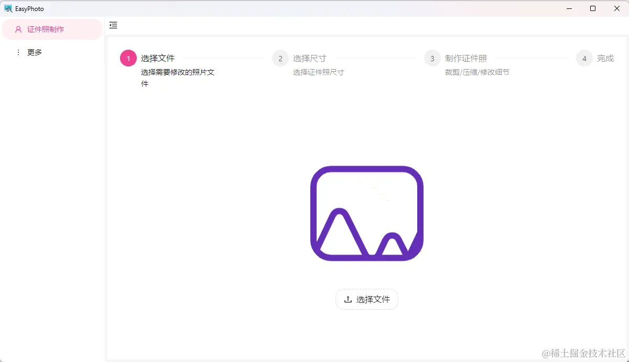The width and height of the screenshot is (629, 362).
Task: Click the 制作证件照 step title
Action: [466, 58]
